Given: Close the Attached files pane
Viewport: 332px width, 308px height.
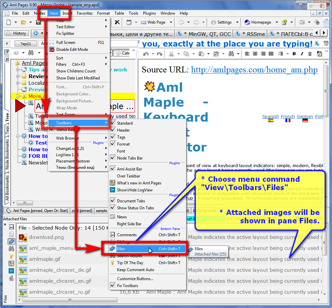Looking at the screenshot, I should (x=5, y=224).
